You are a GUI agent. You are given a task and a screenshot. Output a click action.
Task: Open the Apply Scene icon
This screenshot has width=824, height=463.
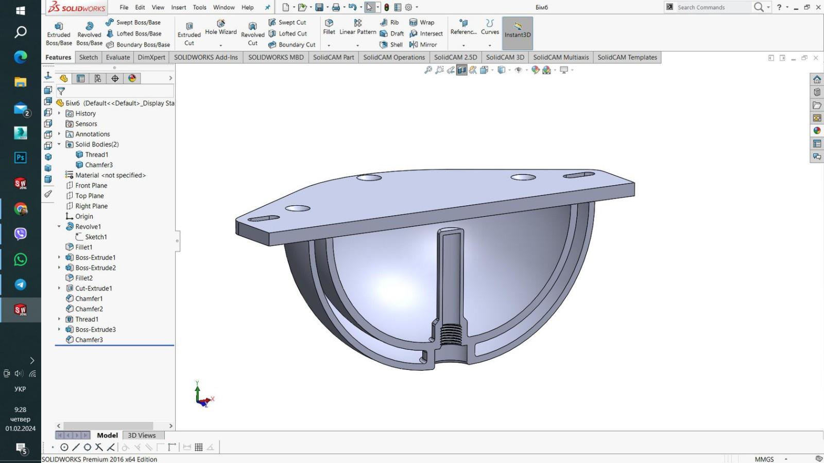(x=547, y=70)
